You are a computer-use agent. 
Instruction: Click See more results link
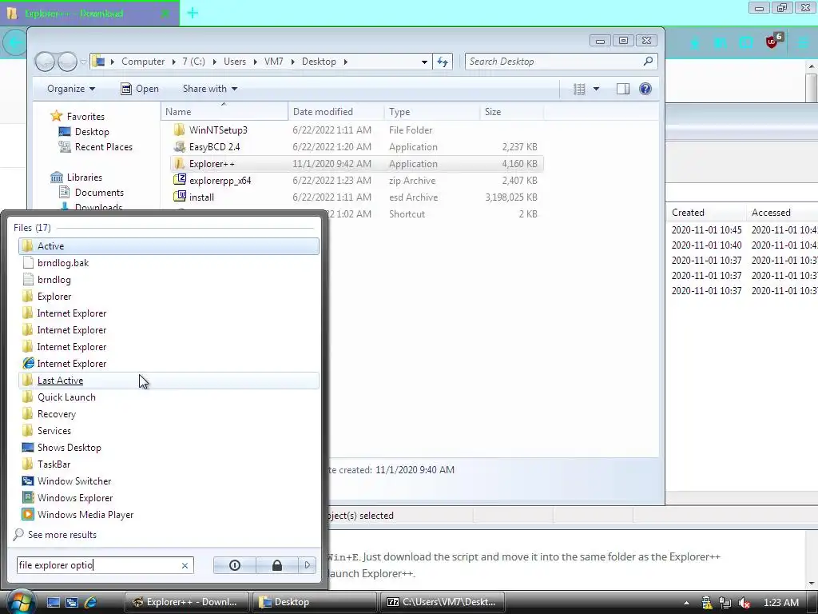coord(62,535)
